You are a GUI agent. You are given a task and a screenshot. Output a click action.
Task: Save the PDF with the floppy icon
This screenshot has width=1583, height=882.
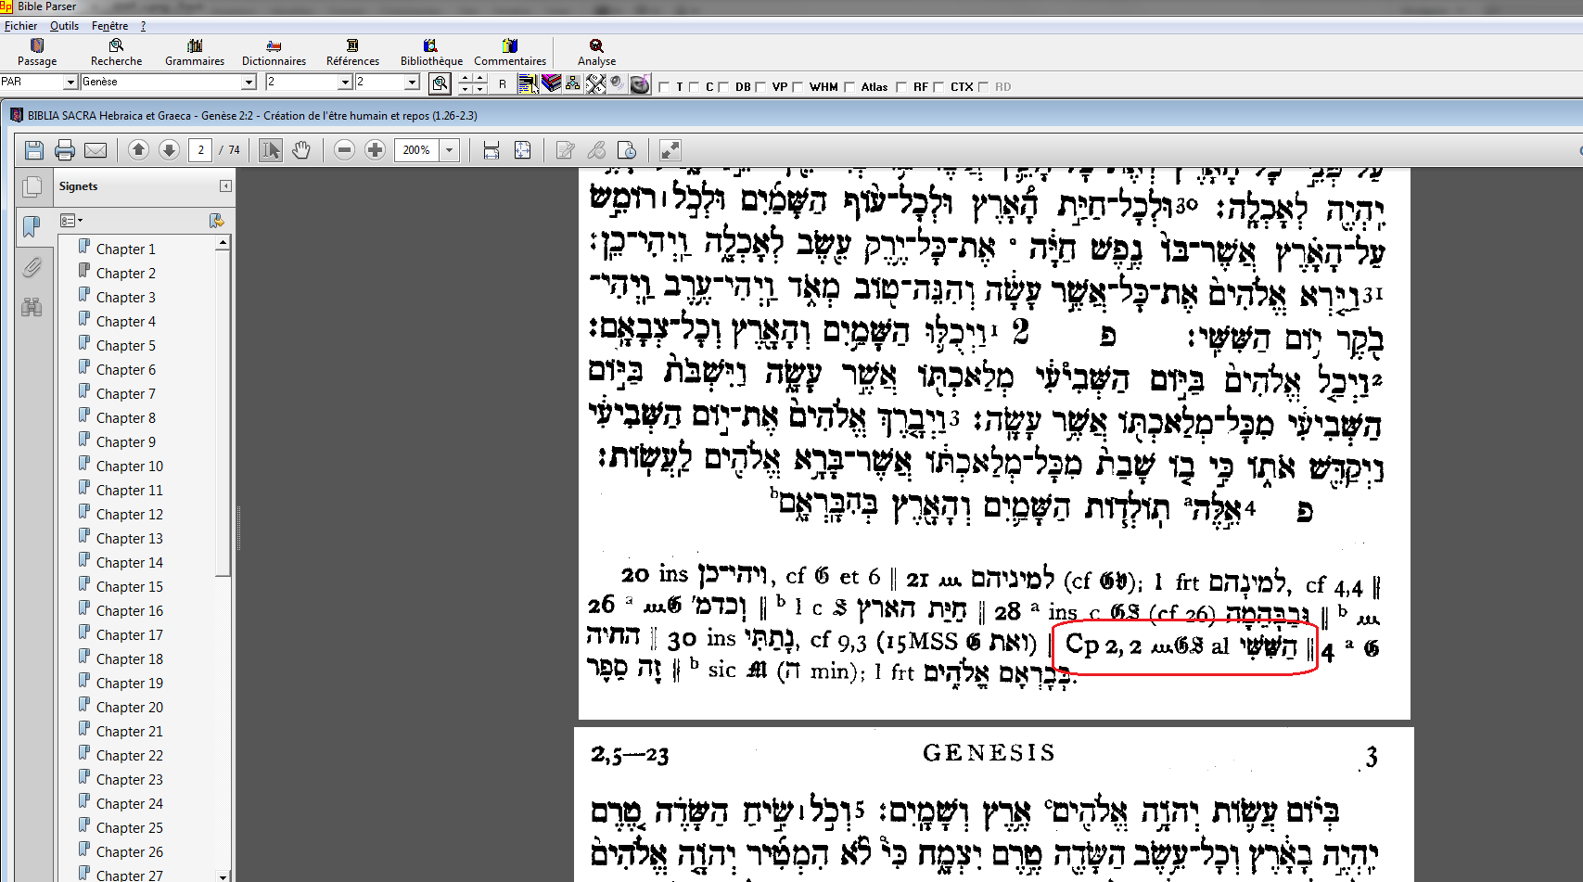click(34, 150)
